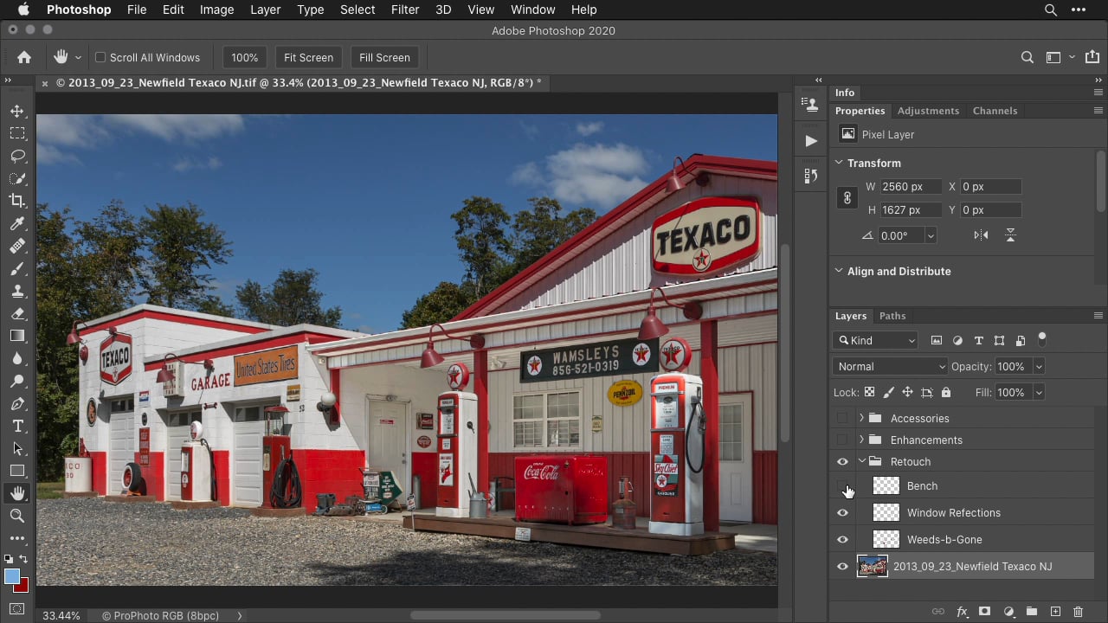This screenshot has width=1108, height=623.
Task: Open the Layer menu
Action: pos(265,10)
